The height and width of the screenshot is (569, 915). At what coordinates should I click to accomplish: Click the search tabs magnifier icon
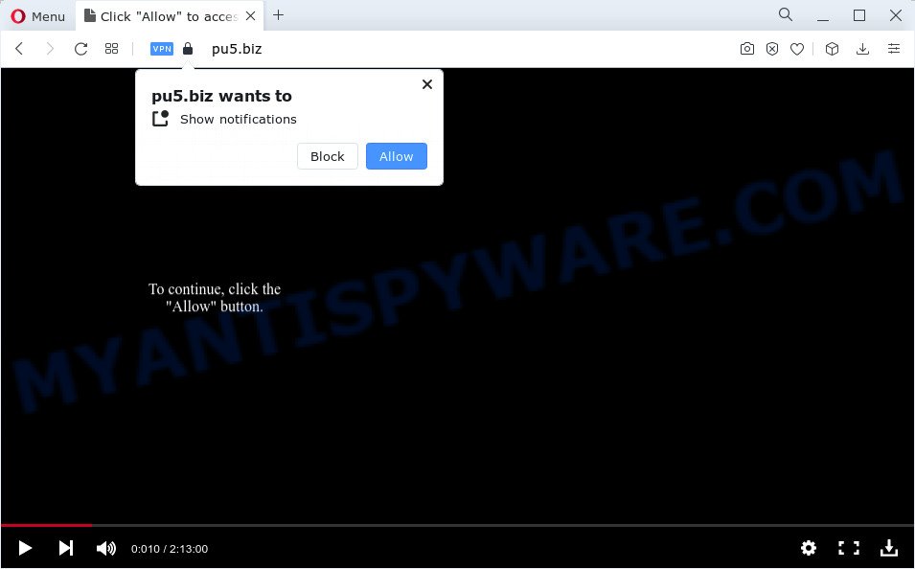[x=786, y=15]
